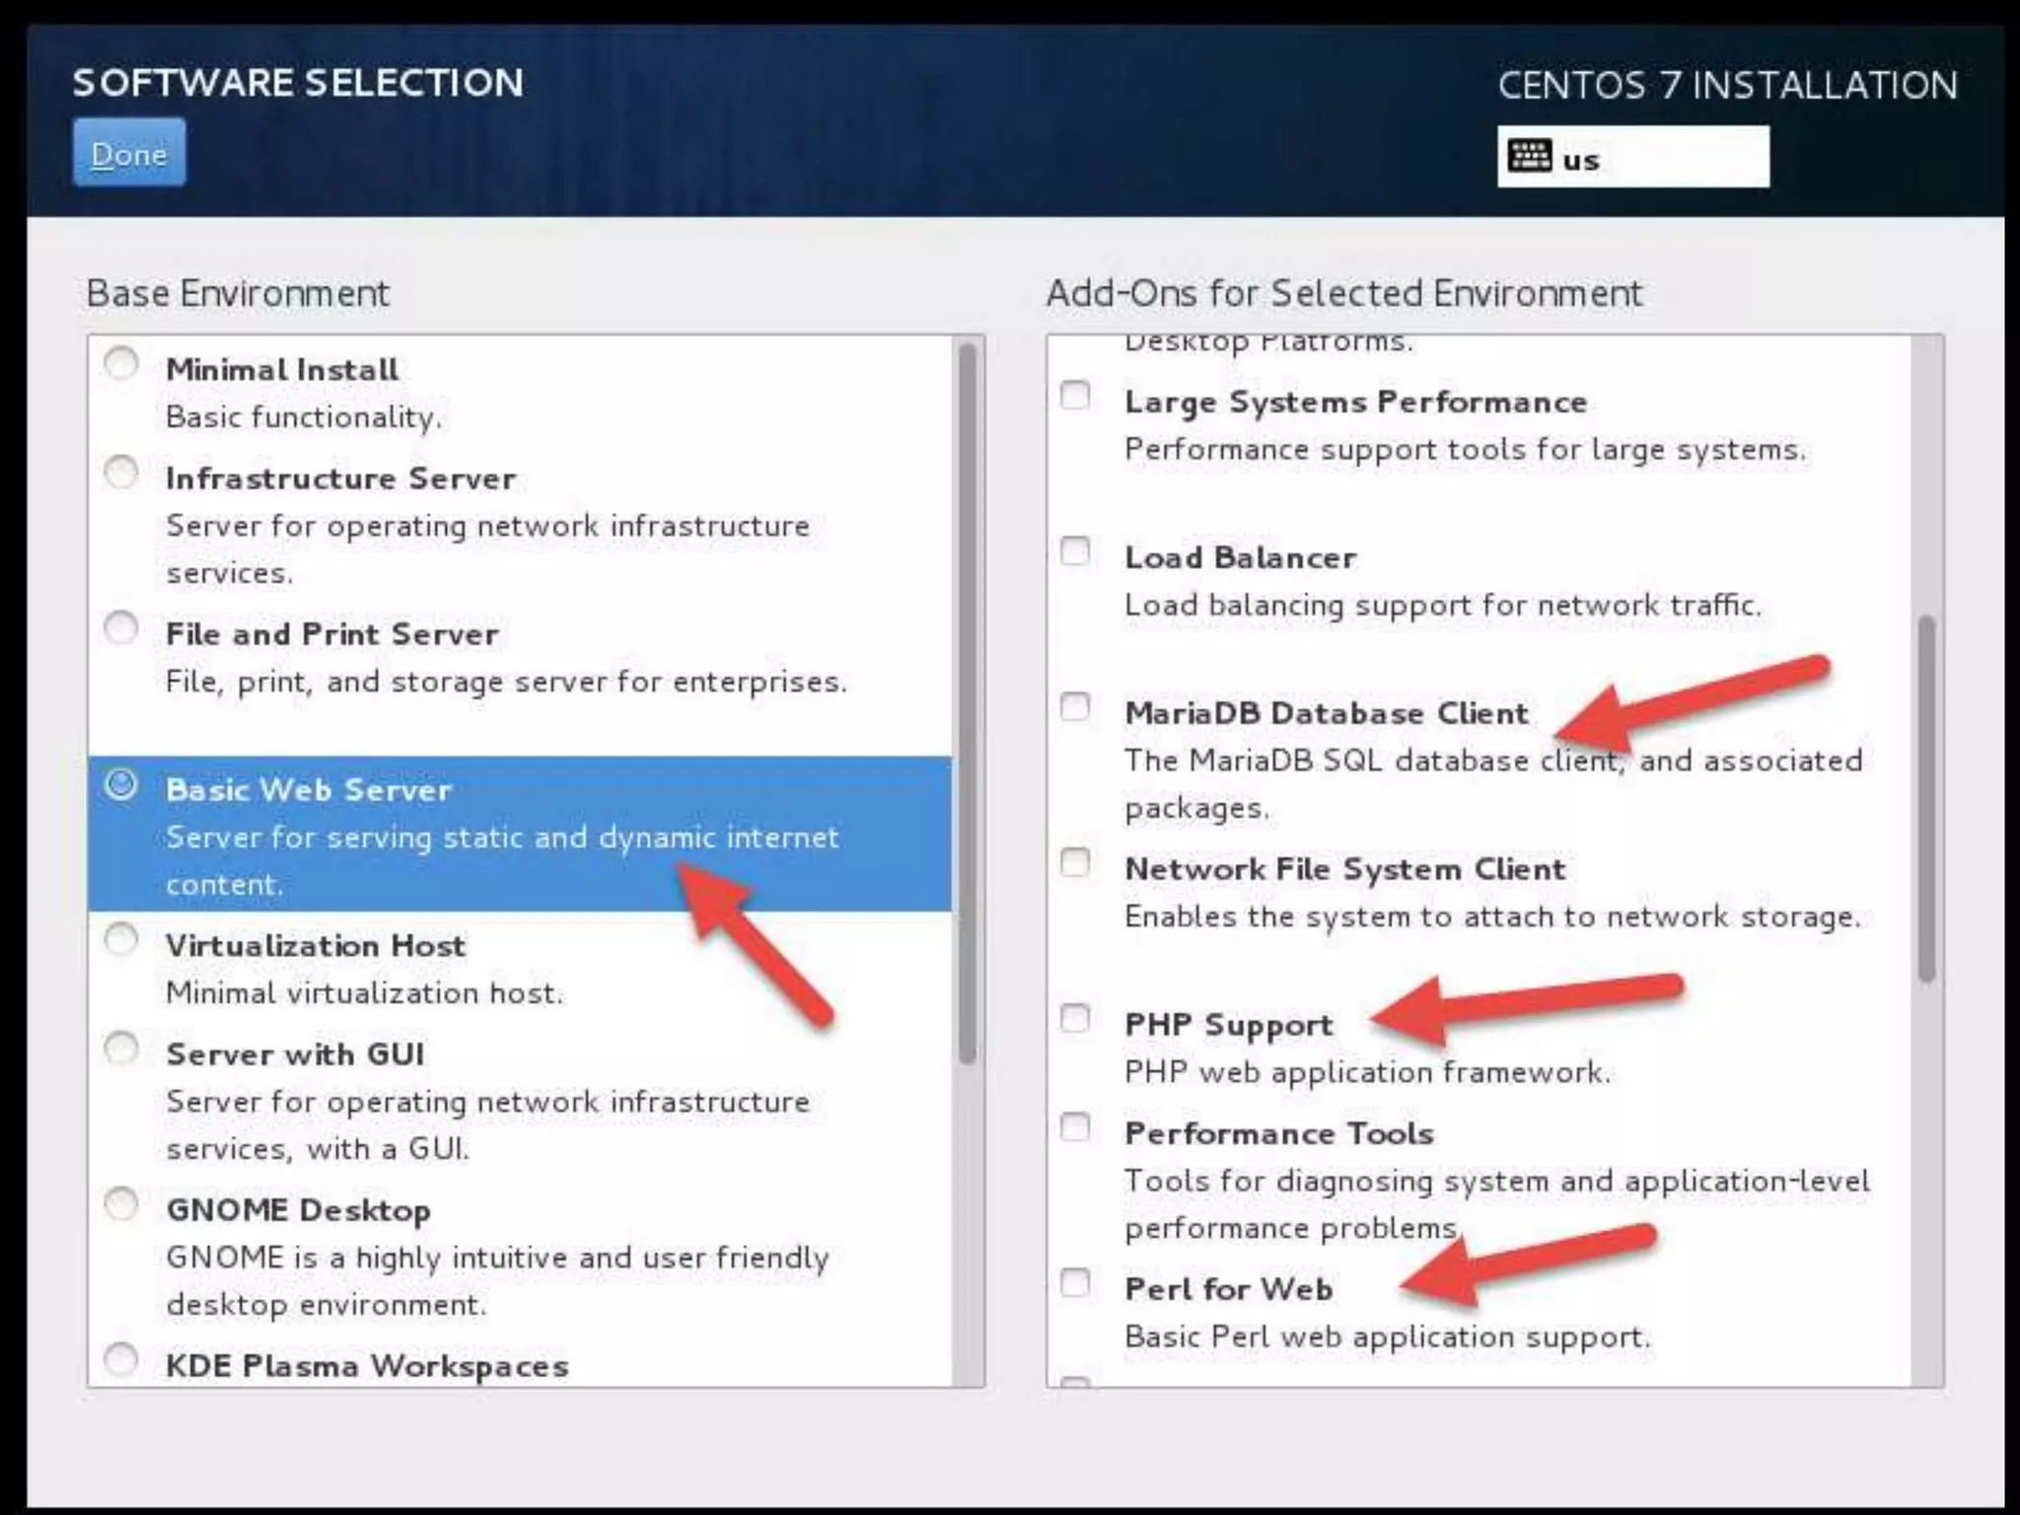Screen dimensions: 2020x1515
Task: Enable Large Systems Performance add-on
Action: pyautogui.click(x=1075, y=397)
